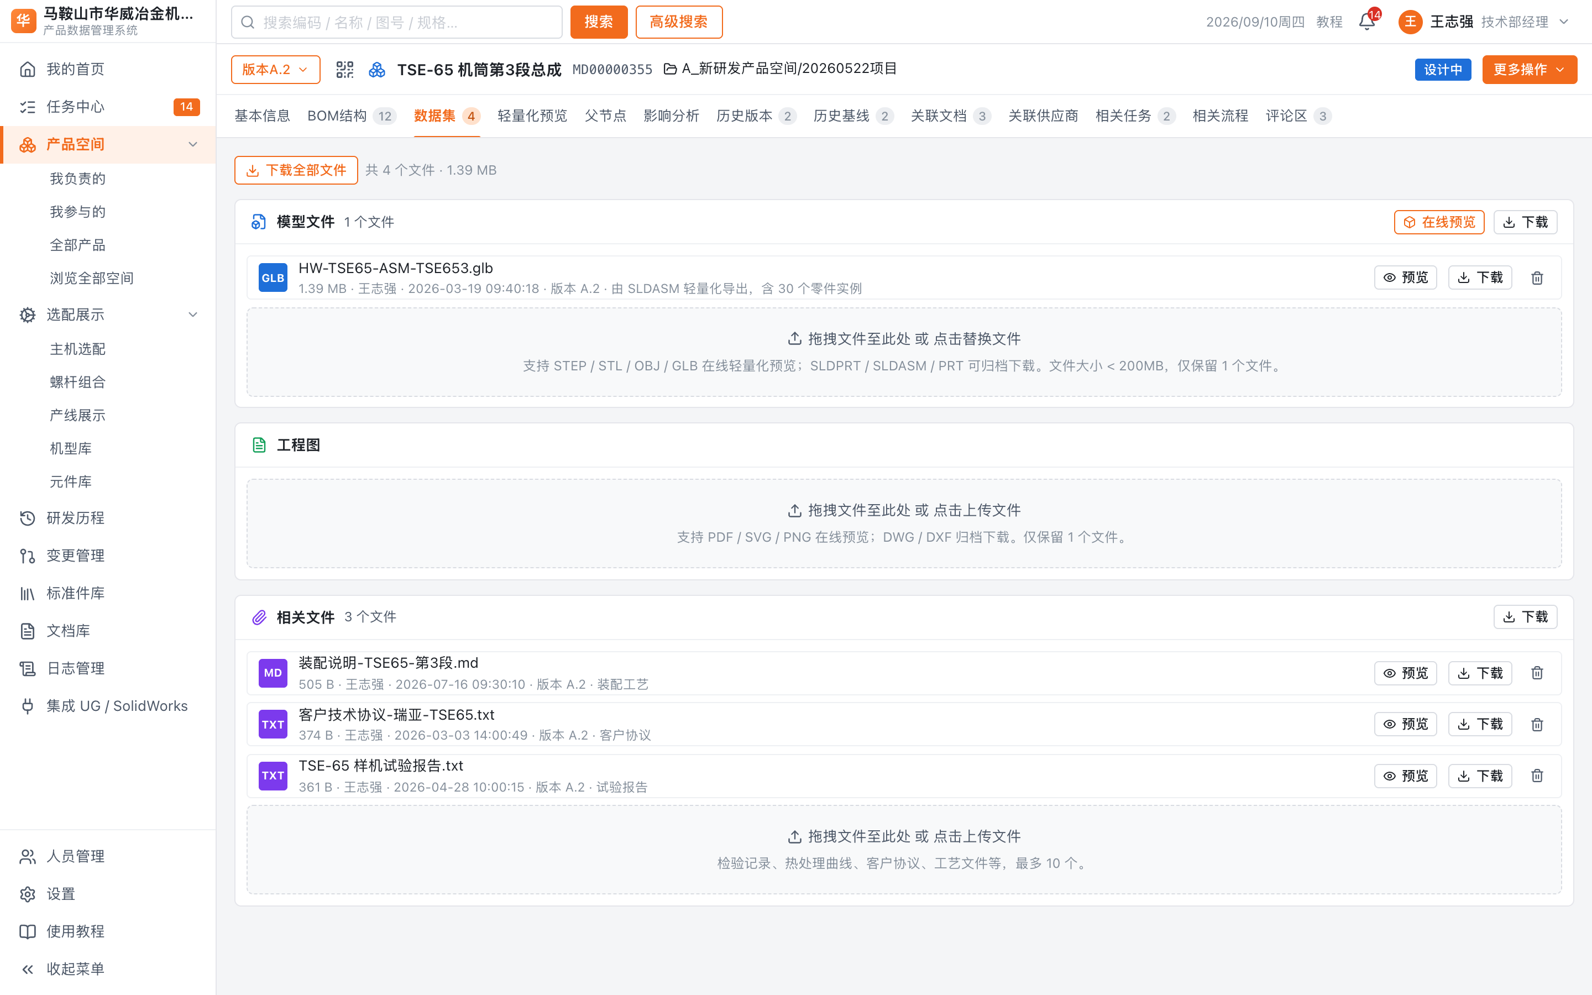This screenshot has width=1592, height=995.
Task: Preview 客户技术协议-瑞亚-TSE65.txt
Action: tap(1405, 724)
